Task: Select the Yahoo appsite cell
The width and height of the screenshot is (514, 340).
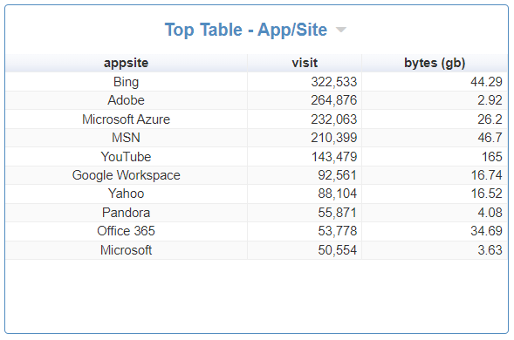Action: tap(127, 194)
